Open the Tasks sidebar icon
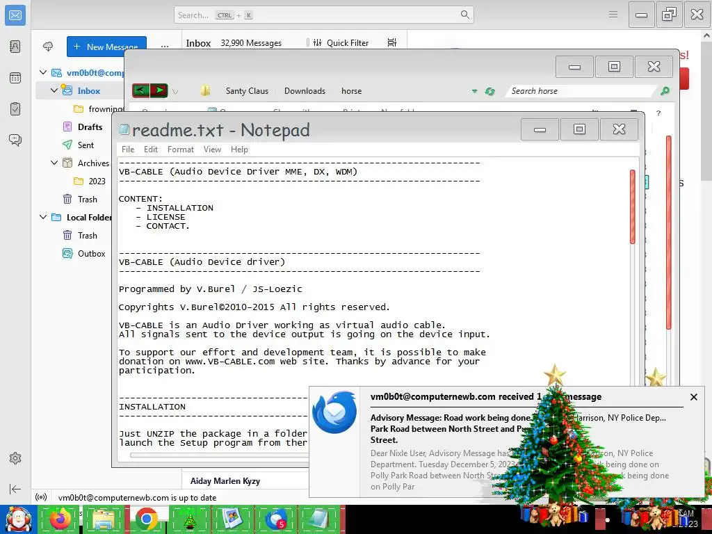 15,109
